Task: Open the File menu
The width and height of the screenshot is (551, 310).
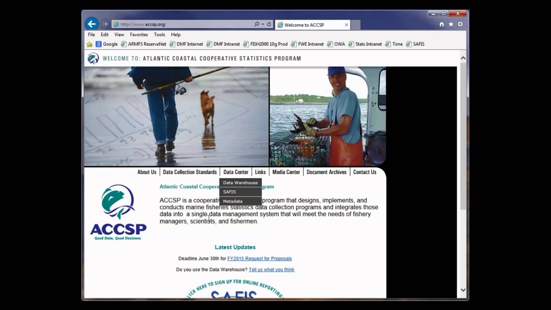Action: 91,34
